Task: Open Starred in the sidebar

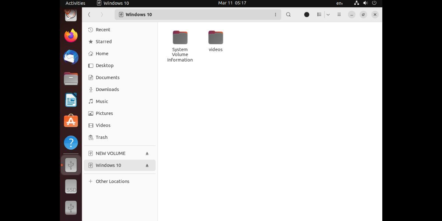Action: coord(120,42)
